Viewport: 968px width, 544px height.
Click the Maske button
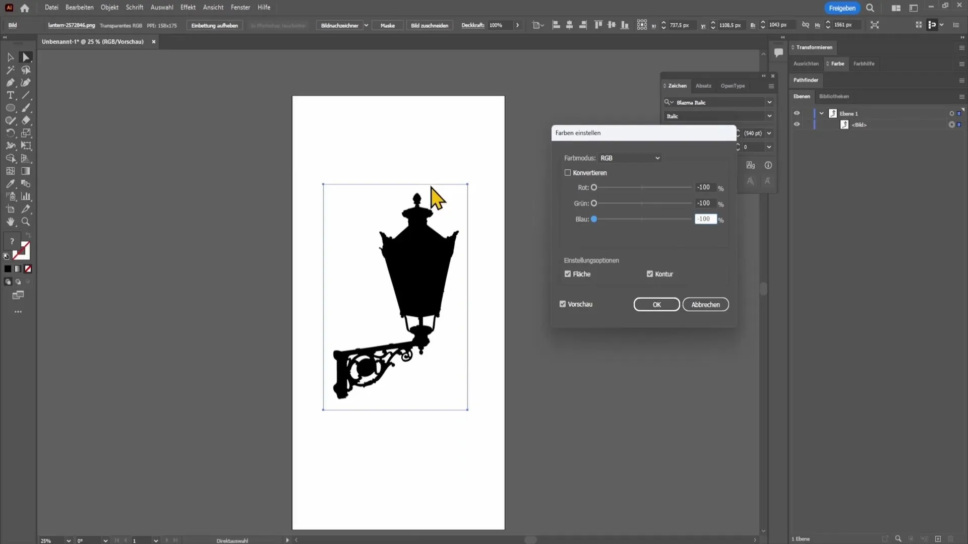[x=388, y=25]
